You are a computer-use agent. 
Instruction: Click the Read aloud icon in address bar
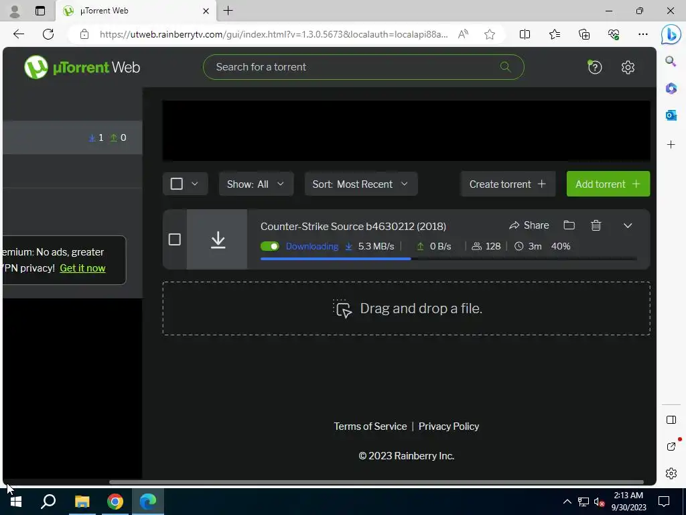click(x=464, y=34)
